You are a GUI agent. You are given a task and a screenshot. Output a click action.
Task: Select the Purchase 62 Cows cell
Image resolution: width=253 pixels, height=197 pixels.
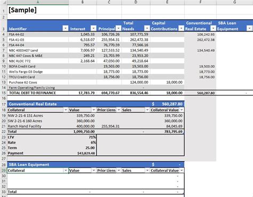[x=38, y=82]
